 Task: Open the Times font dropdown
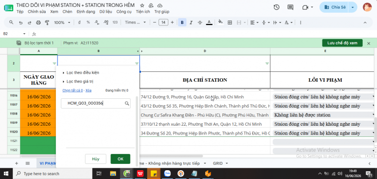click(135, 22)
